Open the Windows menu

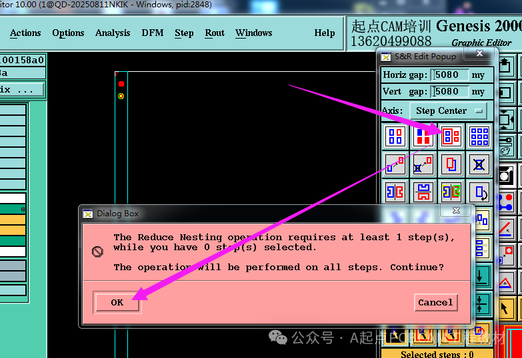(254, 33)
